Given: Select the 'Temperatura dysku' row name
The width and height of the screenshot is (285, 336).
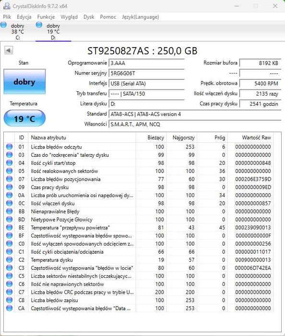Looking at the screenshot, I should click(52, 260).
